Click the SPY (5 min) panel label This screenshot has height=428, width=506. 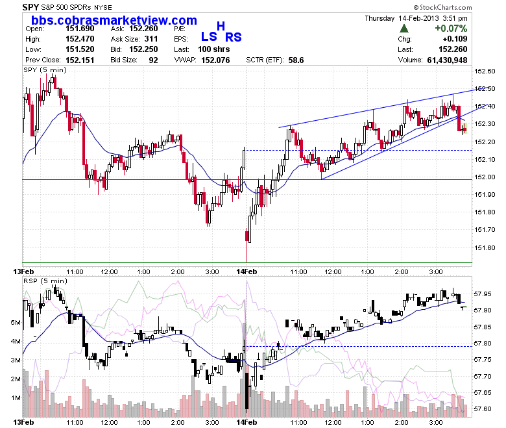point(45,70)
